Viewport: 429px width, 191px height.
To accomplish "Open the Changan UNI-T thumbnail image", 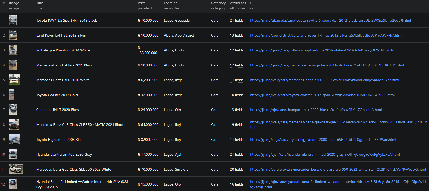I will pos(13,109).
